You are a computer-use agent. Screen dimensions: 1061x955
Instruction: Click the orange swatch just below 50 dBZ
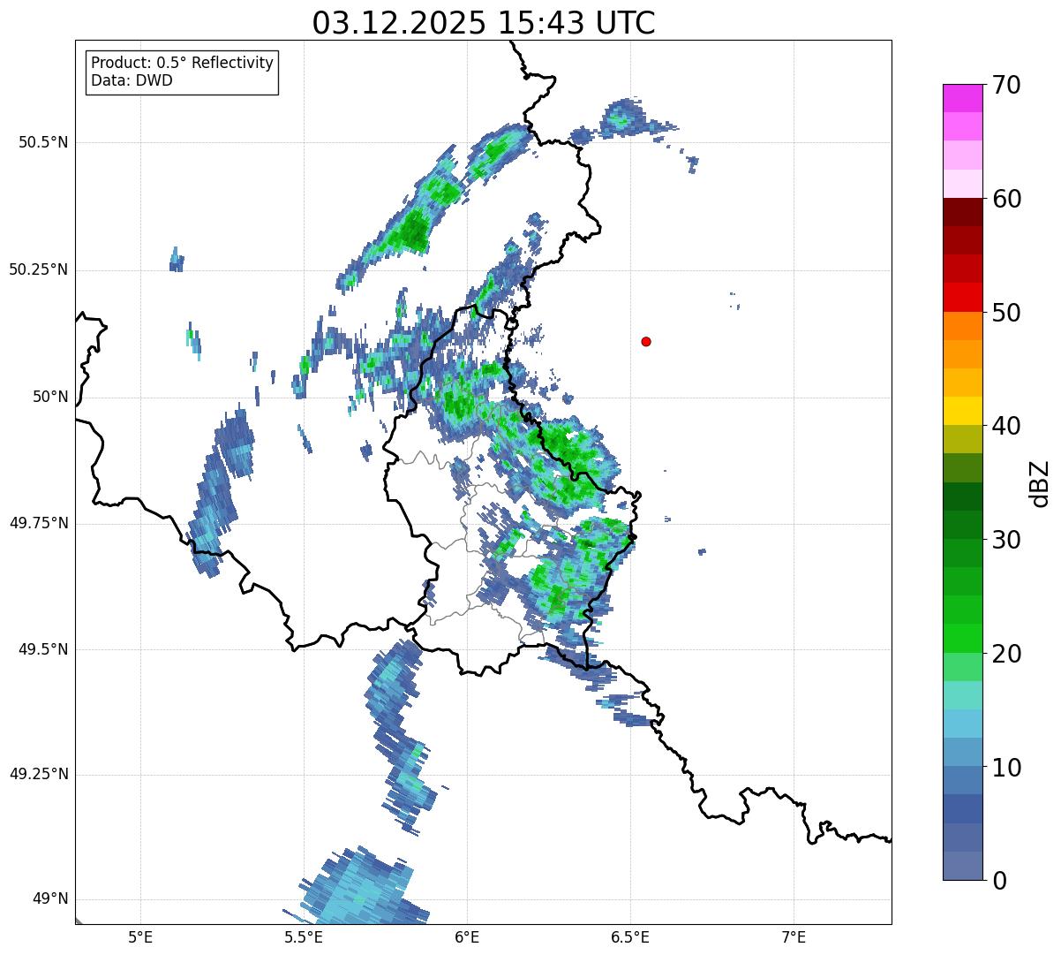[x=962, y=326]
